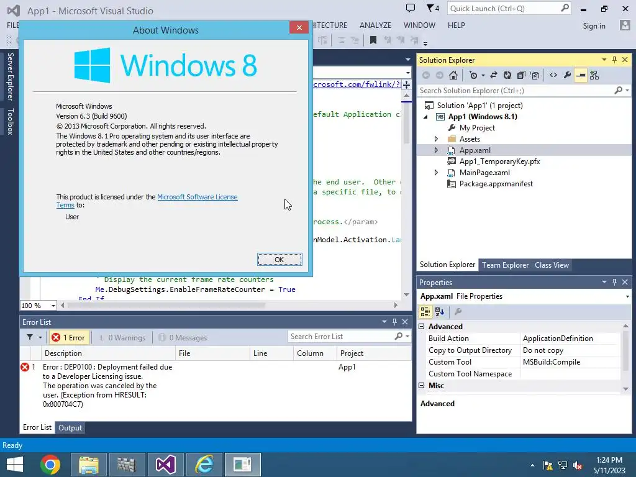636x477 pixels.
Task: Open the Properties object selector dropdown
Action: 627,296
